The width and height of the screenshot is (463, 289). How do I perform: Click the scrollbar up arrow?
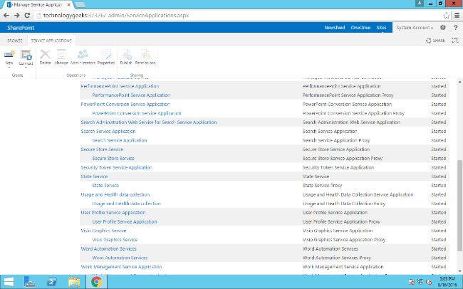[459, 81]
